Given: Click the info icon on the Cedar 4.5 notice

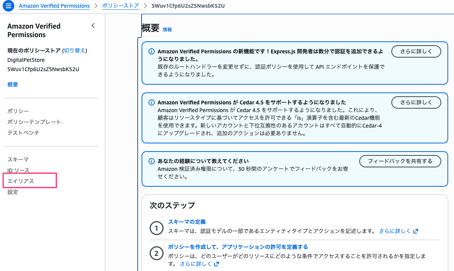Looking at the screenshot, I should [151, 102].
